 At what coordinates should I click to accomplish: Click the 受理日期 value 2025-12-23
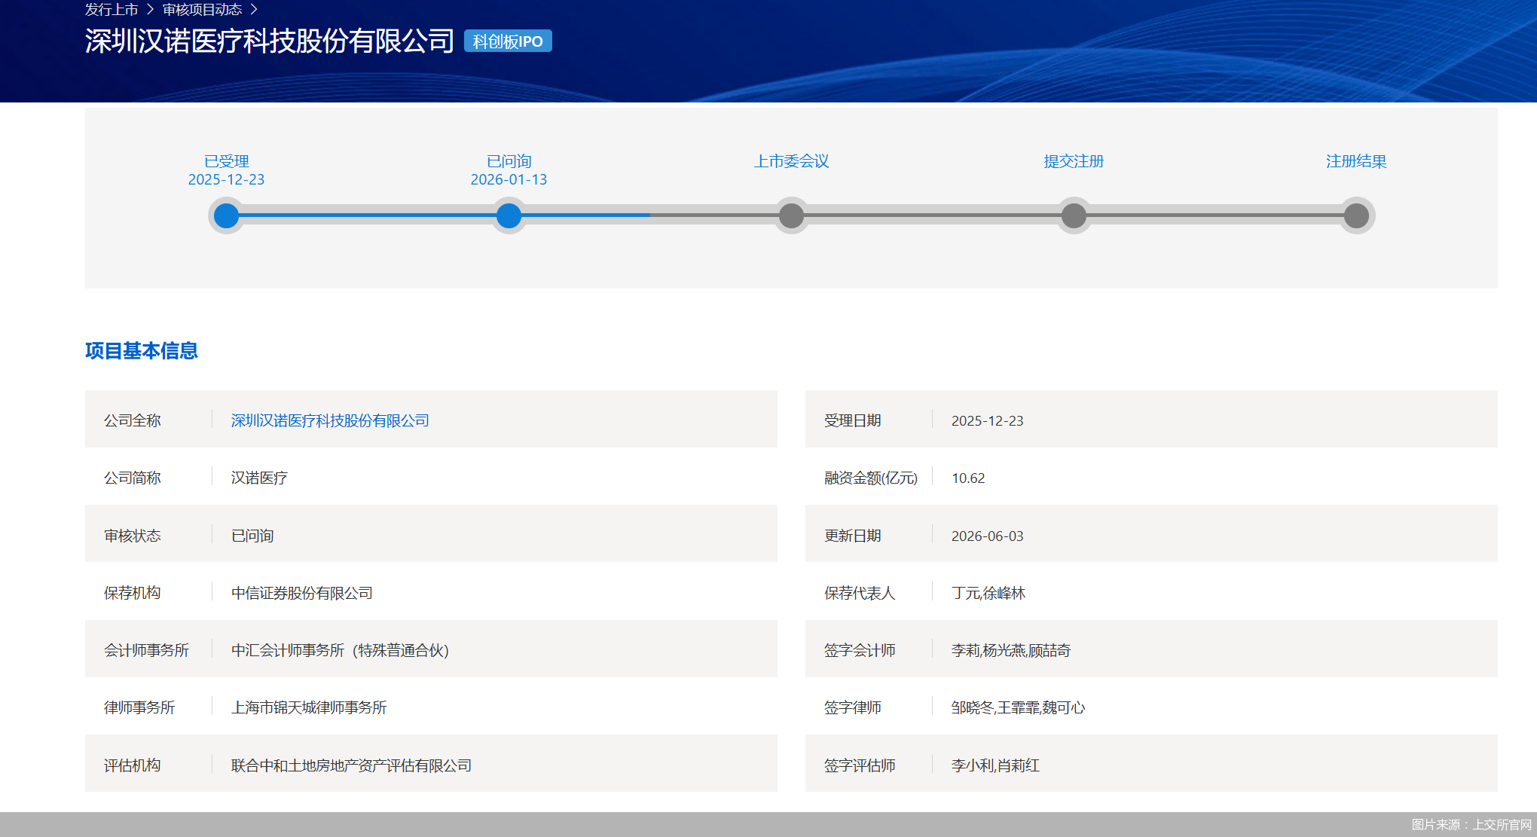click(x=987, y=420)
